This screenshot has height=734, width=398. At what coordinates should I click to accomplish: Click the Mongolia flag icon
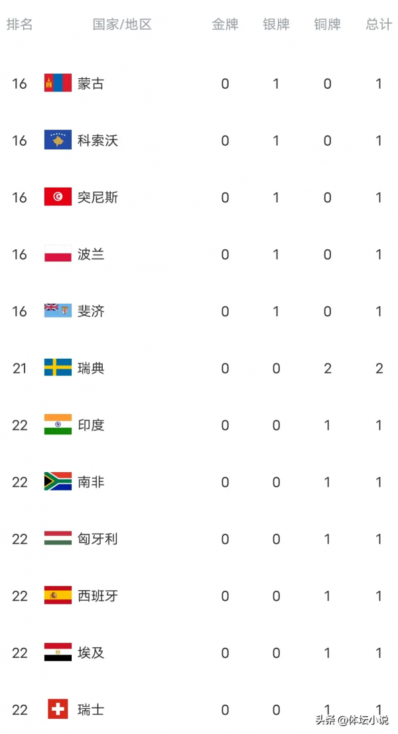pos(58,84)
